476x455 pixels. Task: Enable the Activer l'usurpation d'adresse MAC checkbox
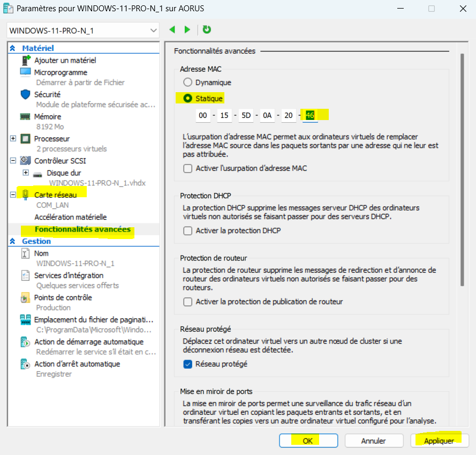[187, 168]
